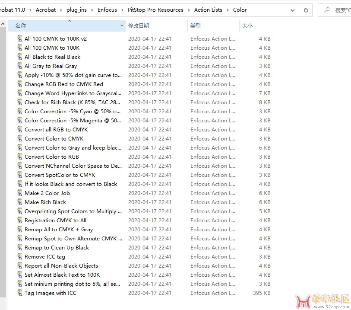Navigate to the Acrobat breadcrumb folder

(x=46, y=10)
